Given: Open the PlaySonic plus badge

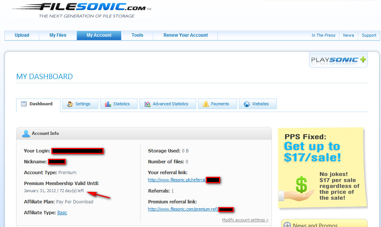Looking at the screenshot, I should point(338,60).
